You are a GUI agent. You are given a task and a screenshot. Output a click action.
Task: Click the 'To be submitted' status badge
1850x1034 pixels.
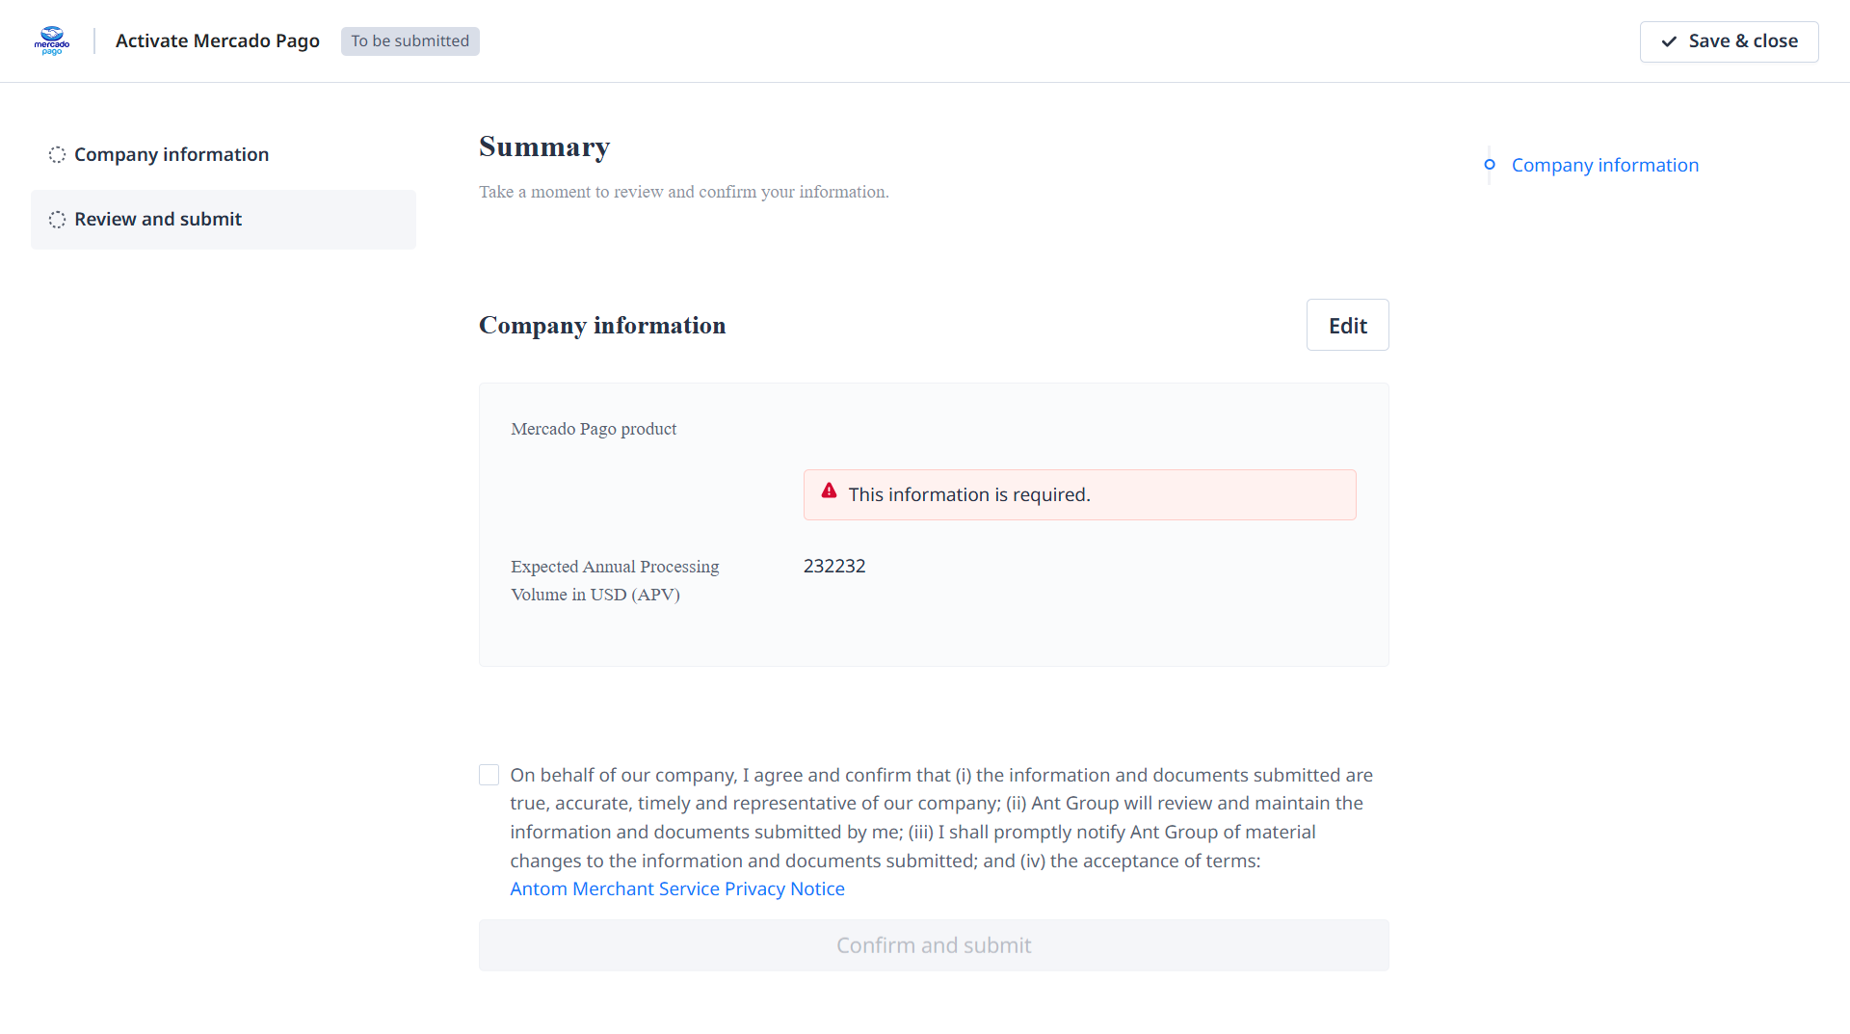point(410,41)
